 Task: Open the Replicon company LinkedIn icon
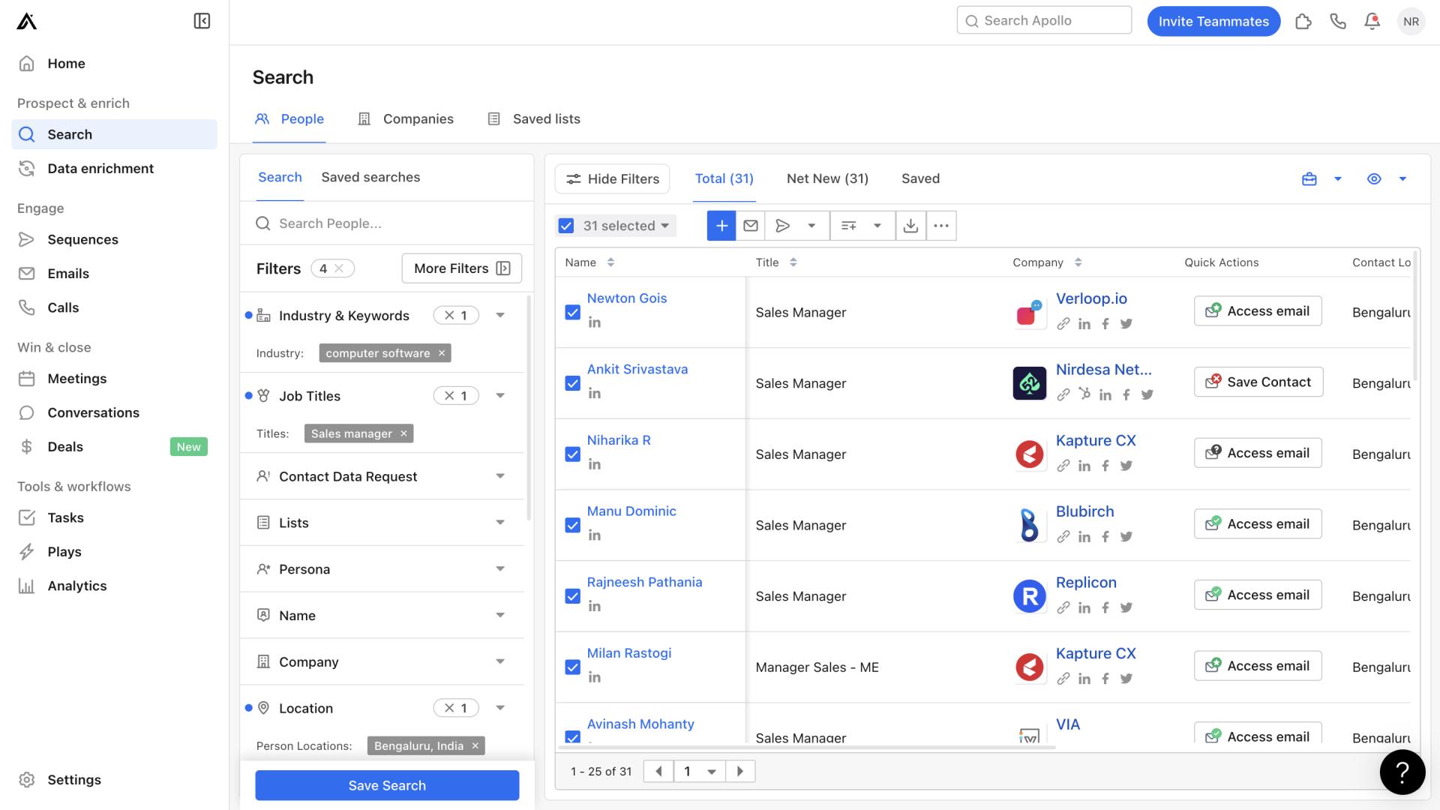click(1084, 607)
